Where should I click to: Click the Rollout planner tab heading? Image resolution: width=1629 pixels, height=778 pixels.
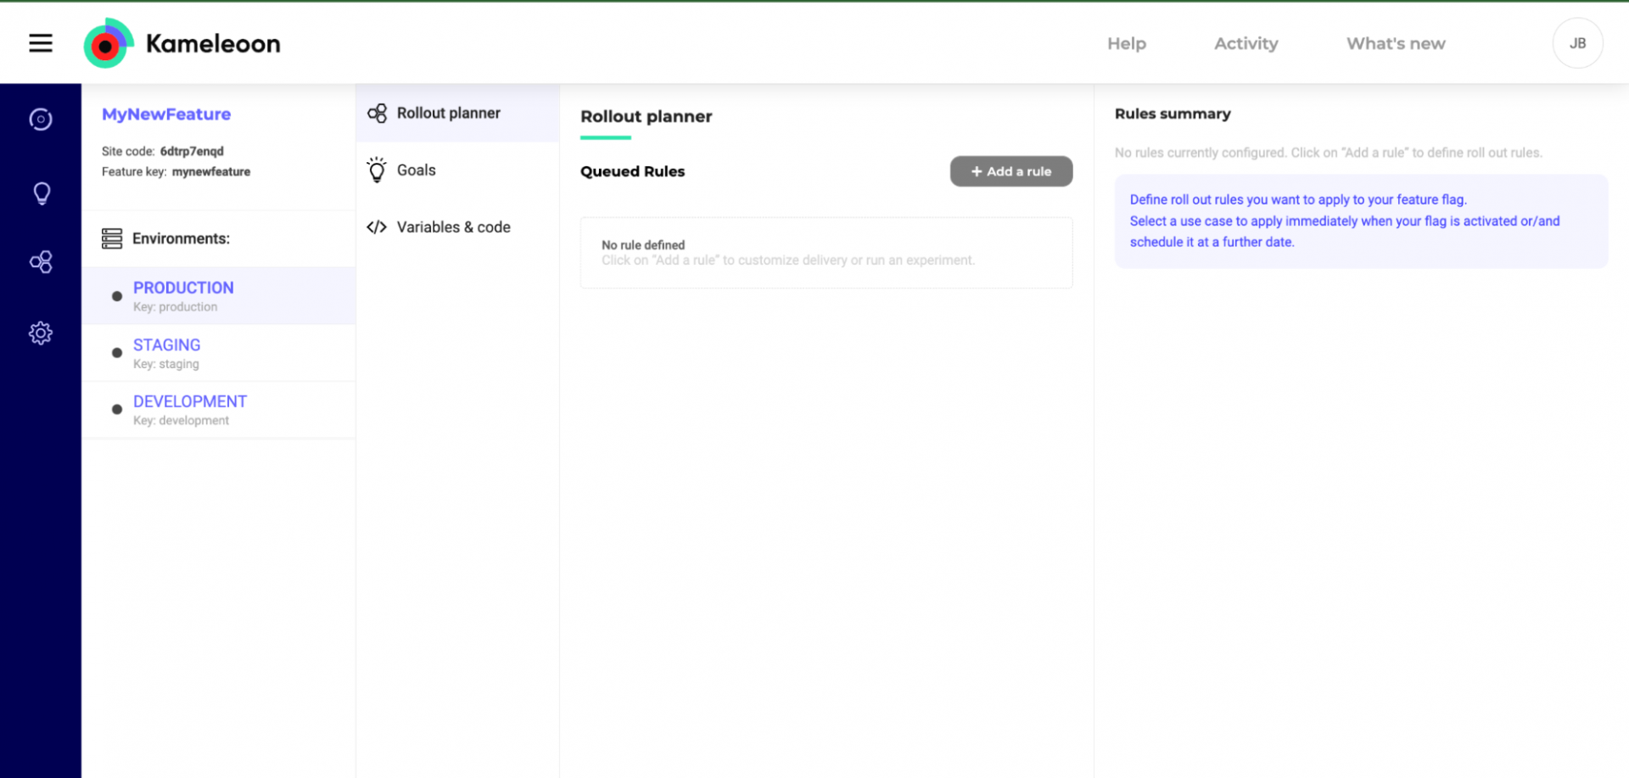(x=646, y=116)
